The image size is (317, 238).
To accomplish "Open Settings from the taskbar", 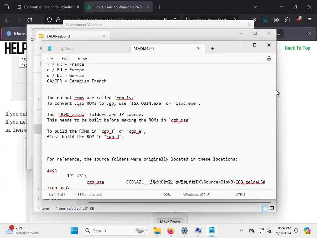I will (185, 231).
